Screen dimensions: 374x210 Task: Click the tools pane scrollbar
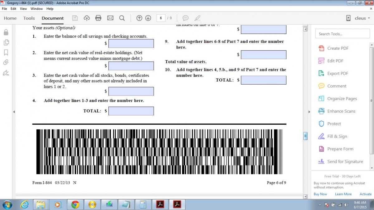(x=372, y=100)
